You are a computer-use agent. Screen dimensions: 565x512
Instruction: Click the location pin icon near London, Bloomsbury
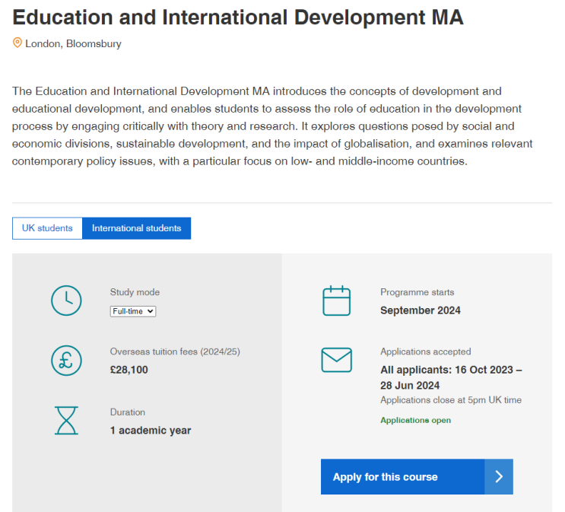pyautogui.click(x=17, y=43)
